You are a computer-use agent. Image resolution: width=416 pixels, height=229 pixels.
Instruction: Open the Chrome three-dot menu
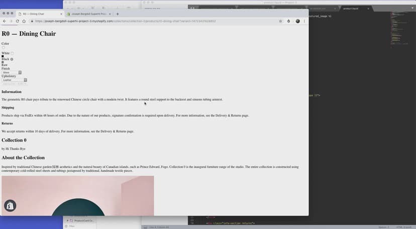[304, 21]
